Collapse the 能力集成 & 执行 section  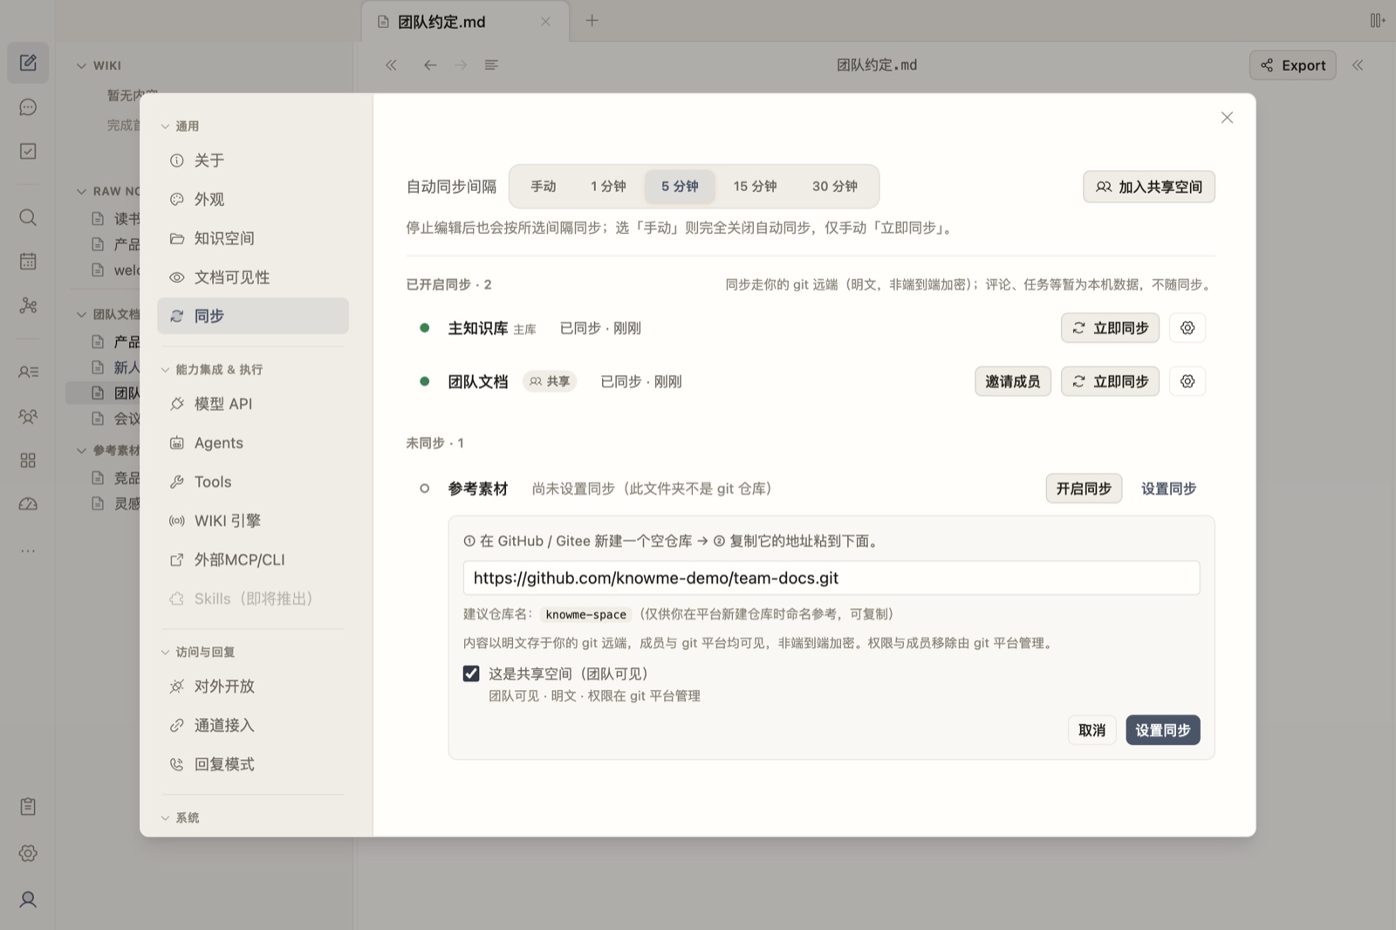click(212, 370)
